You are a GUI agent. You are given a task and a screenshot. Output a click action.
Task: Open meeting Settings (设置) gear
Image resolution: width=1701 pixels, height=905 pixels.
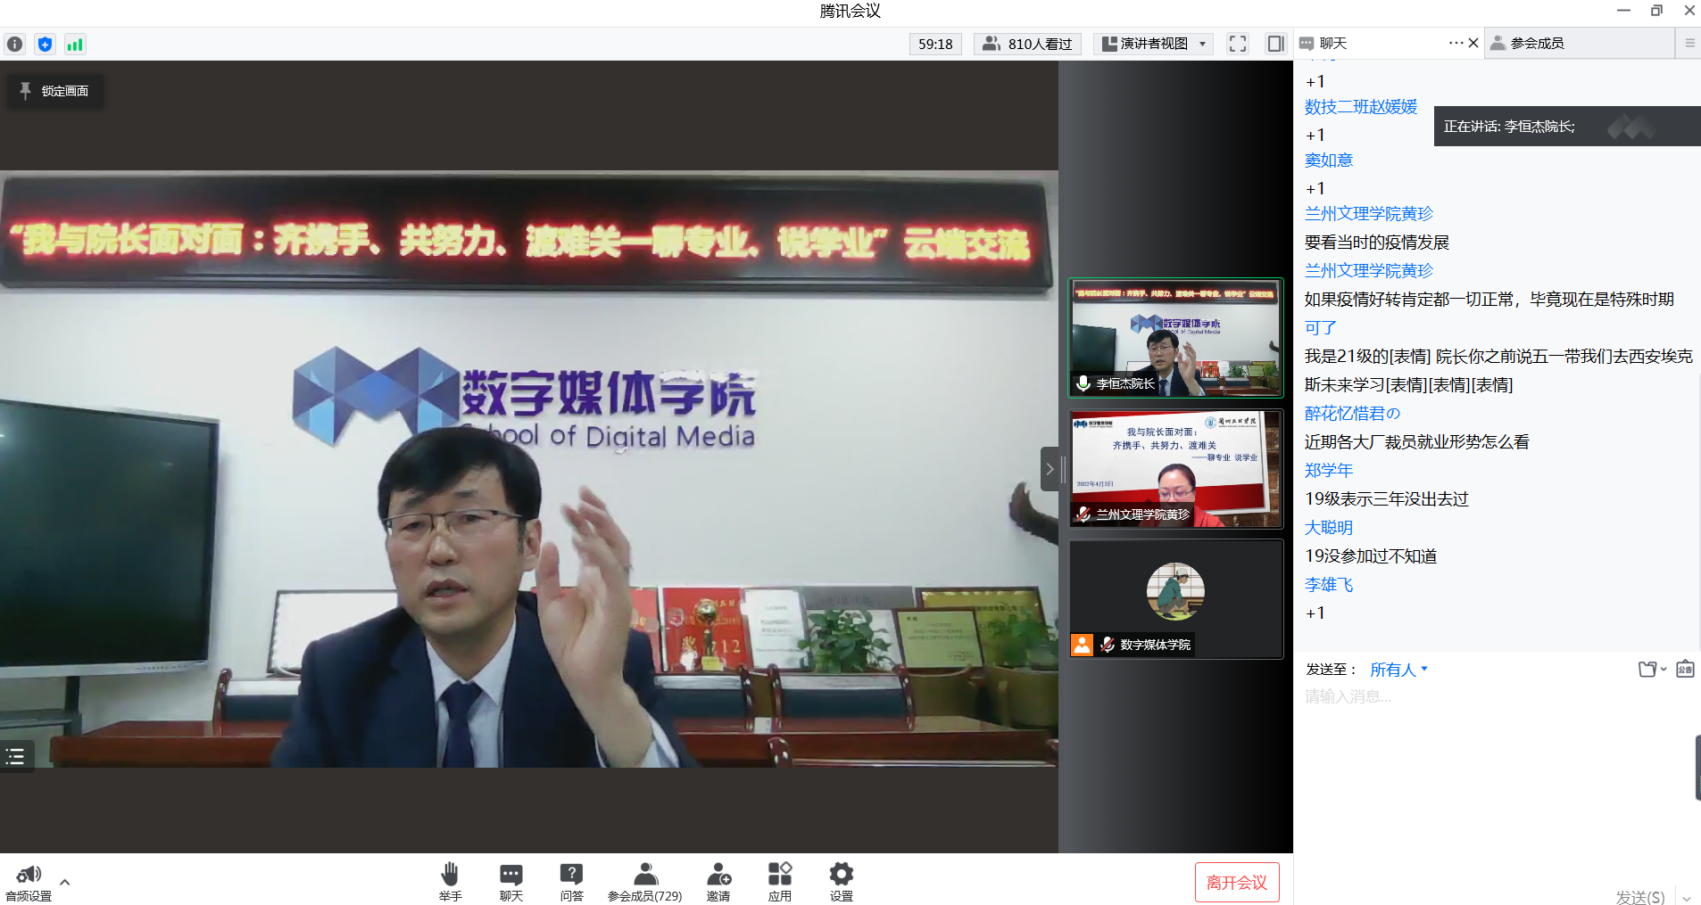click(841, 881)
